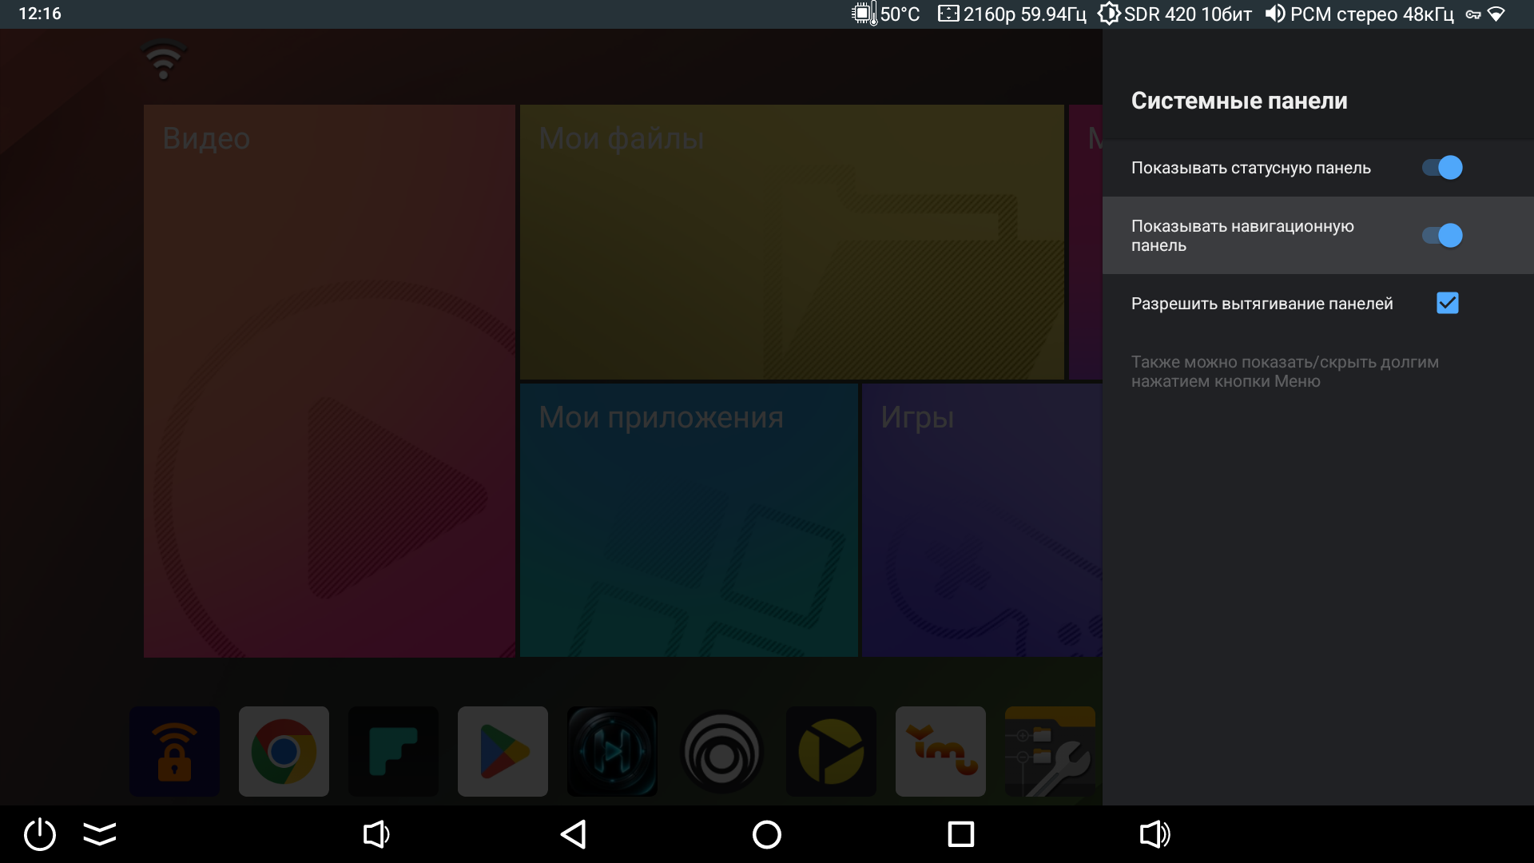
Task: Launch the yellow play-circle player app
Action: (x=831, y=751)
